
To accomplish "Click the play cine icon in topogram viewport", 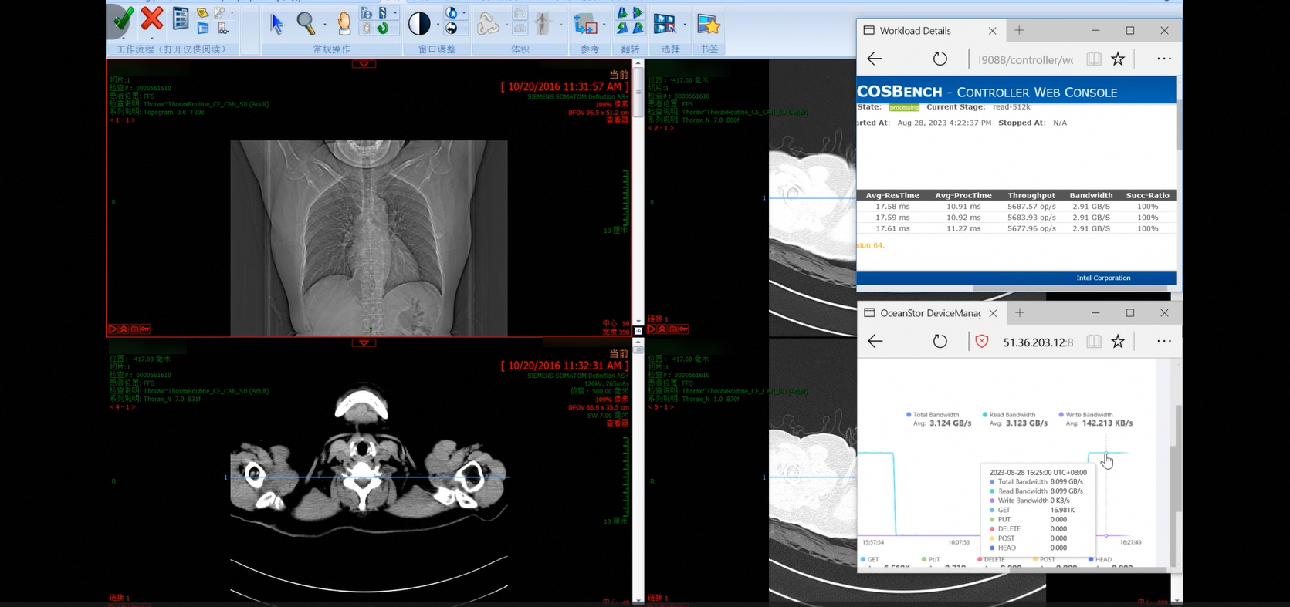I will coord(113,329).
